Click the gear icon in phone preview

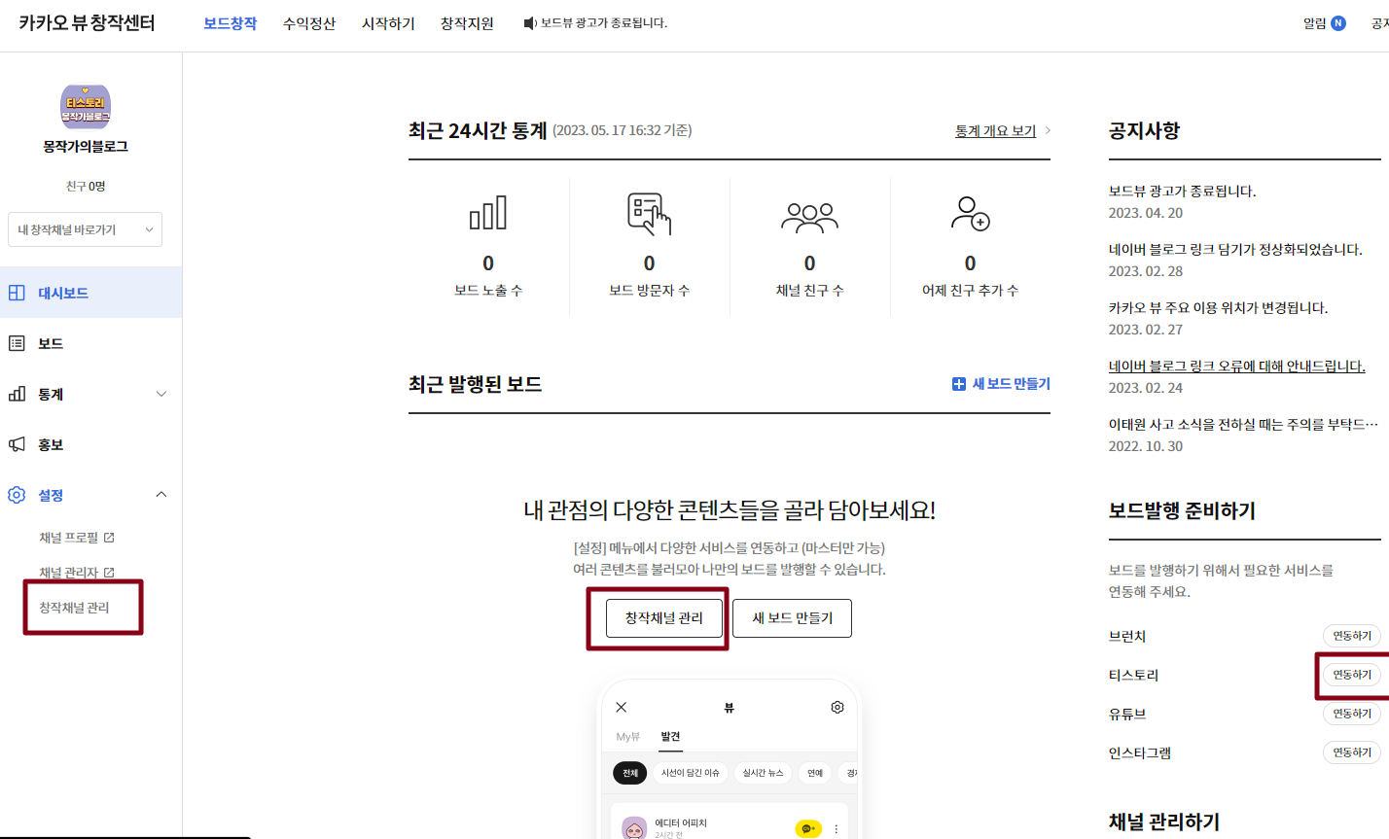[x=837, y=707]
